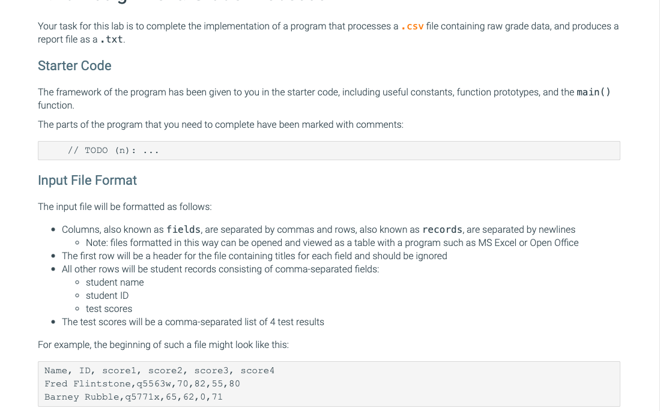660x411 pixels.
Task: Click the student ID sub-bullet
Action: [x=107, y=296]
